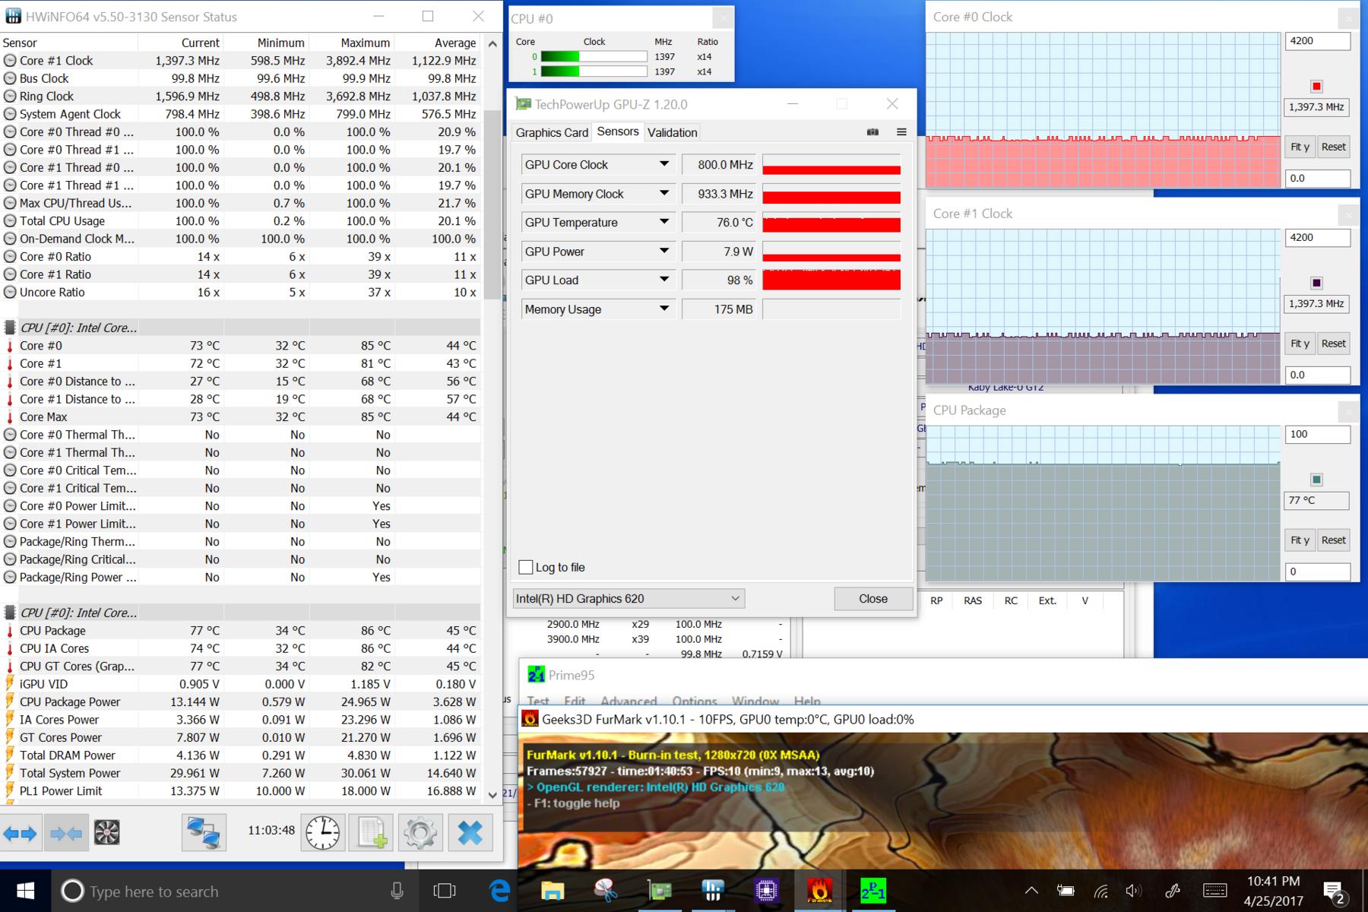Select the RC tab in background window
This screenshot has width=1368, height=912.
point(1011,600)
